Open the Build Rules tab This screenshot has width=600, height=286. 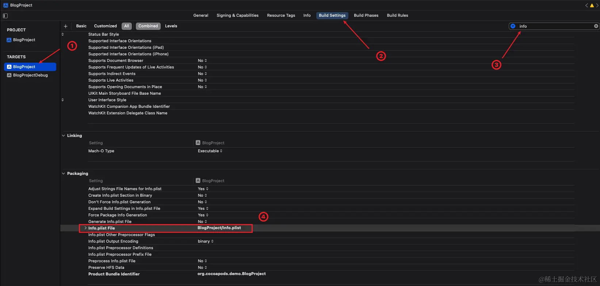coord(397,15)
